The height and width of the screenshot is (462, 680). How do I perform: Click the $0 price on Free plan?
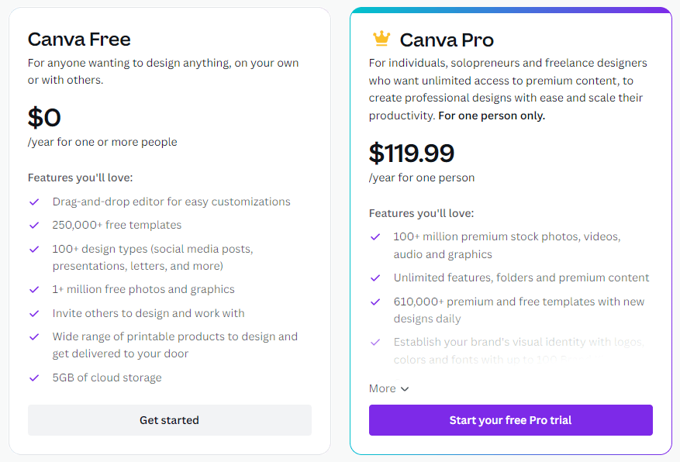coord(44,118)
